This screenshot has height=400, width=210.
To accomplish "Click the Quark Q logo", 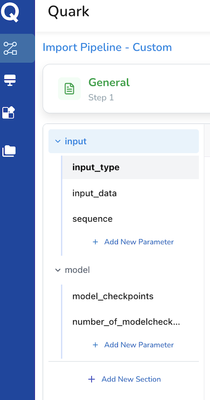I will 10,13.
